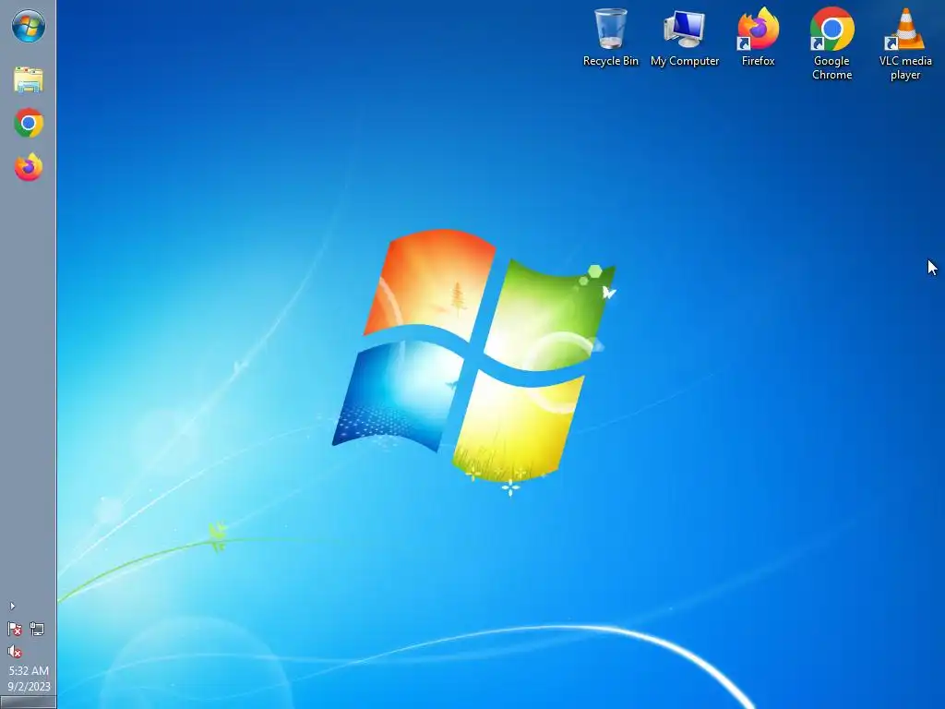Click the Show Desktop strip below the clock
This screenshot has width=945, height=709.
point(29,703)
